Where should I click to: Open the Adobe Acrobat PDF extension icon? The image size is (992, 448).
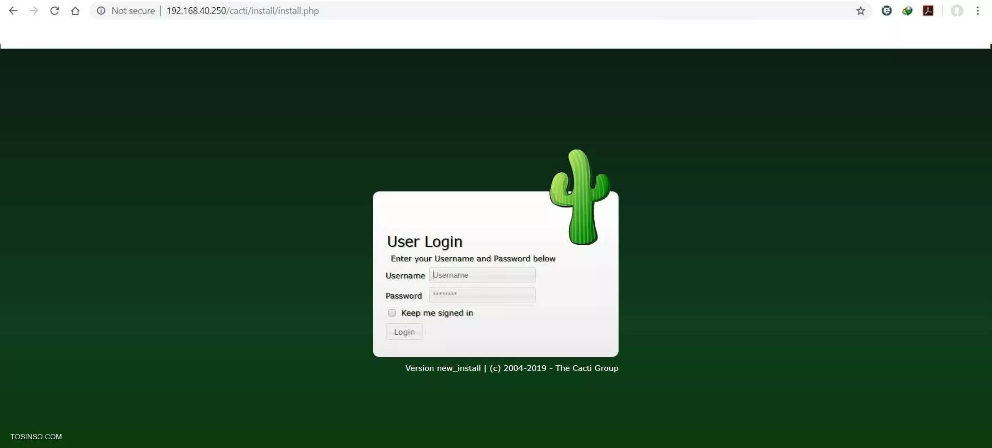(928, 11)
